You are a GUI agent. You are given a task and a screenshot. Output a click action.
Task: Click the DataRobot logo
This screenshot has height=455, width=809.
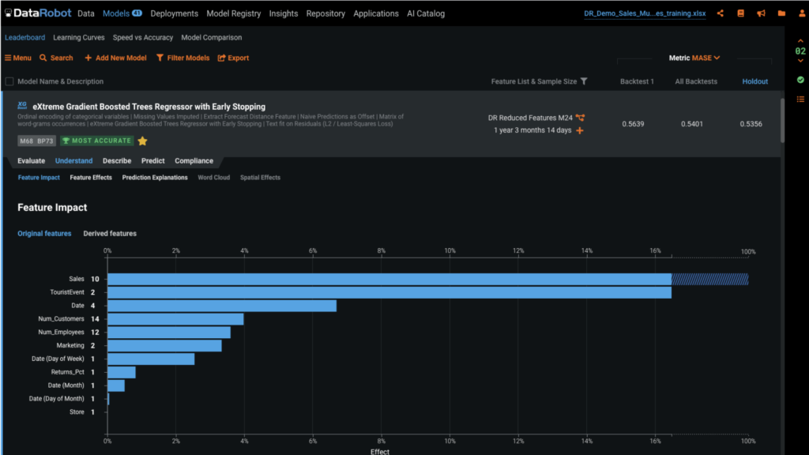(x=38, y=13)
